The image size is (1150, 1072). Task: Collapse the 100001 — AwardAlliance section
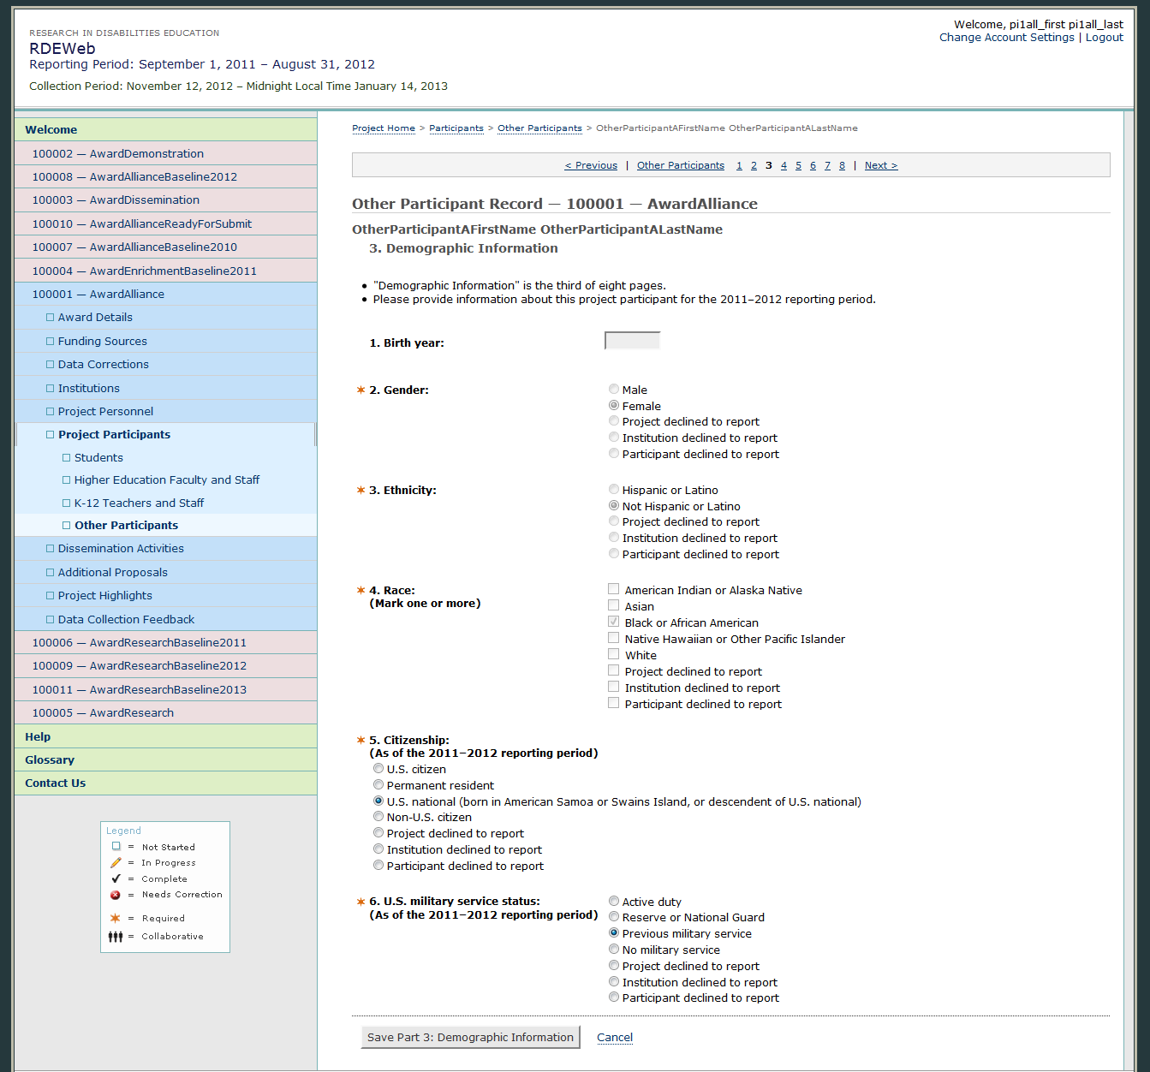click(x=98, y=295)
